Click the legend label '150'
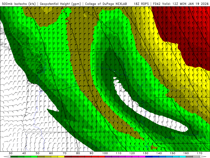Viewport: 210px width, 158px height. (x=172, y=153)
